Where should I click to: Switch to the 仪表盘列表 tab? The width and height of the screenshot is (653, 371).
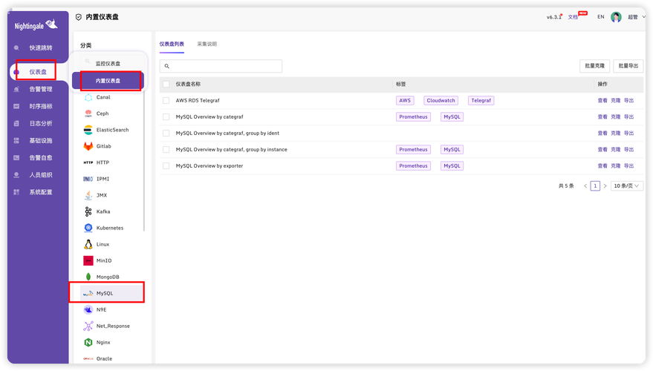tap(172, 44)
